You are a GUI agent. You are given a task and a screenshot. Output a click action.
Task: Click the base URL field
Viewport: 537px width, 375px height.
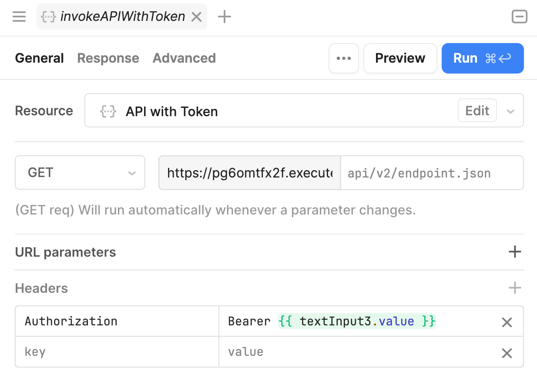(250, 173)
